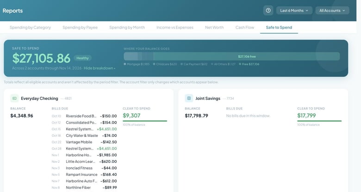Click 'No bills due in this window' text
The image size is (361, 192).
[248, 116]
